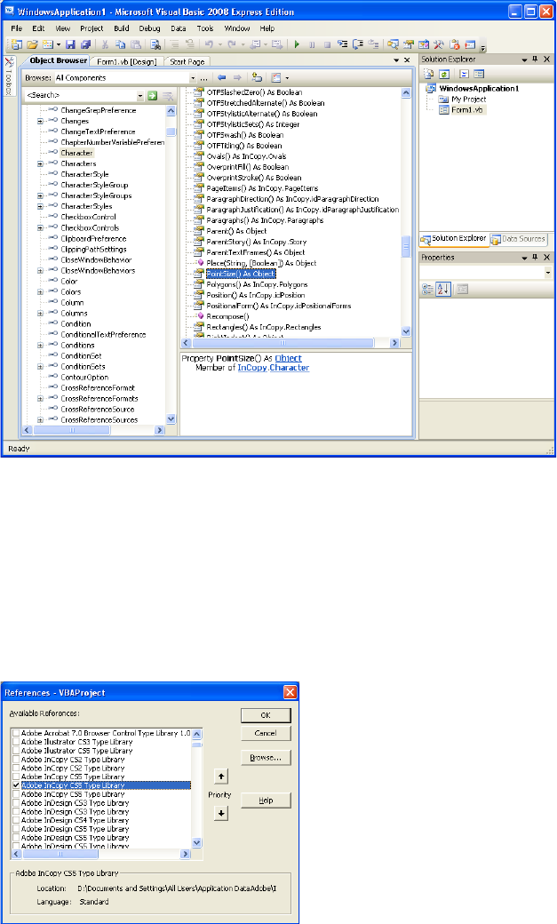Switch to the Form1.vb [Design] tab
Screen dimensions: 557x924
[x=127, y=61]
